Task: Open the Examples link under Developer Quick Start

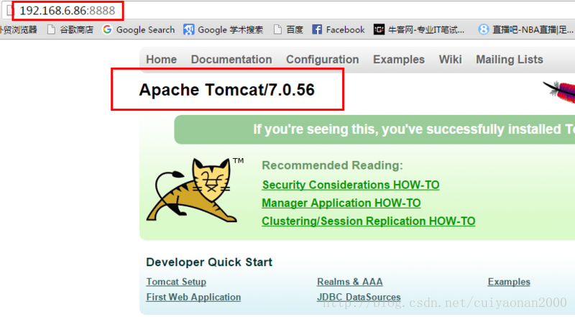Action: point(509,282)
